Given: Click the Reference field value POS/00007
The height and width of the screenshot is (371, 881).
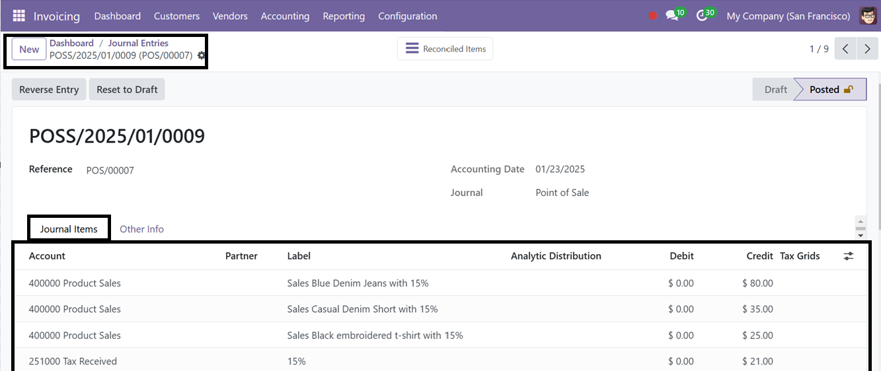Looking at the screenshot, I should click(110, 170).
